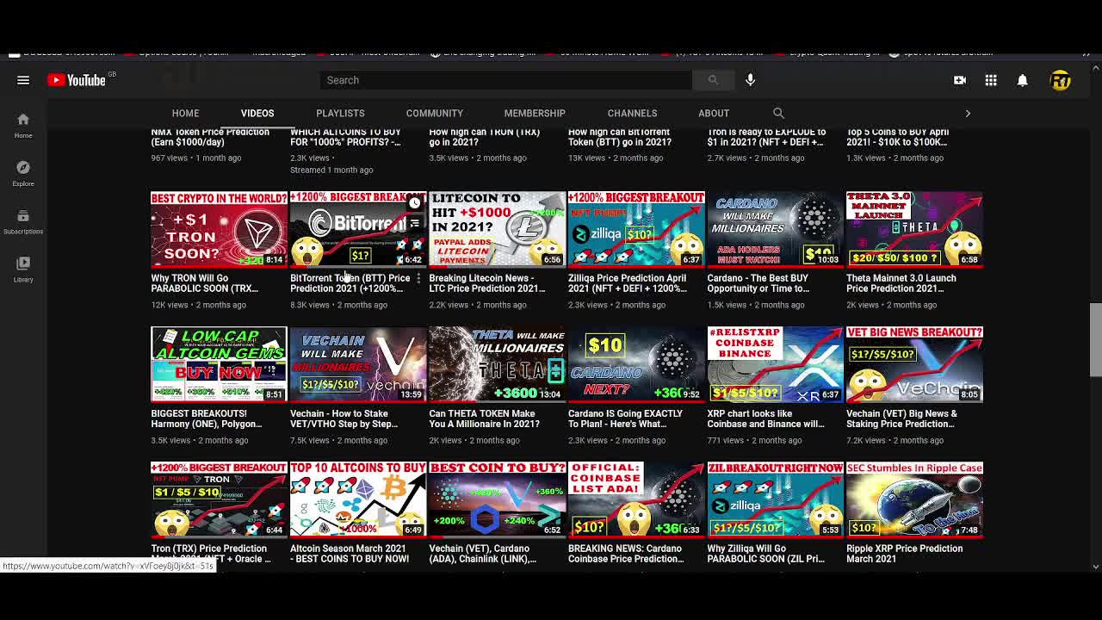Open the Theta 3.0 Mainnet Launch thumbnail
The image size is (1102, 620).
click(x=914, y=229)
